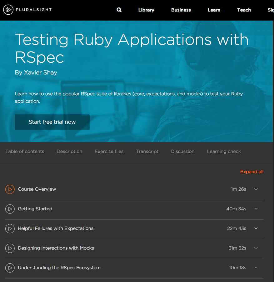
Task: Switch to the Transcript tab
Action: tap(147, 151)
